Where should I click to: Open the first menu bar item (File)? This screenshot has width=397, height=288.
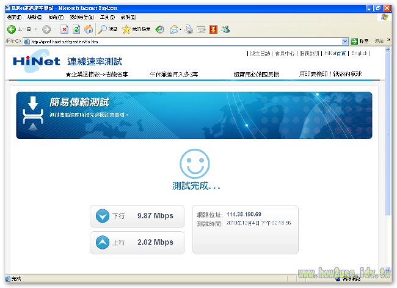(15, 17)
